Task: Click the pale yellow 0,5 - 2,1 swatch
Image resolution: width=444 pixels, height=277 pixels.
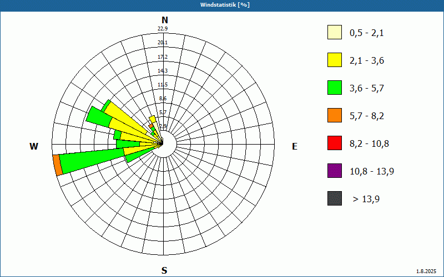Action: [335, 32]
